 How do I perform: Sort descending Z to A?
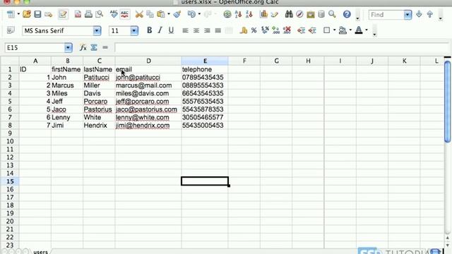point(249,14)
